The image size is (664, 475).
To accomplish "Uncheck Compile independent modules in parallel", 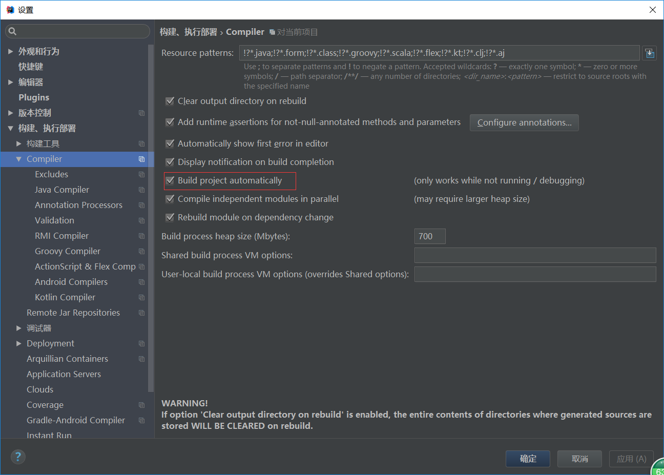I will point(170,199).
